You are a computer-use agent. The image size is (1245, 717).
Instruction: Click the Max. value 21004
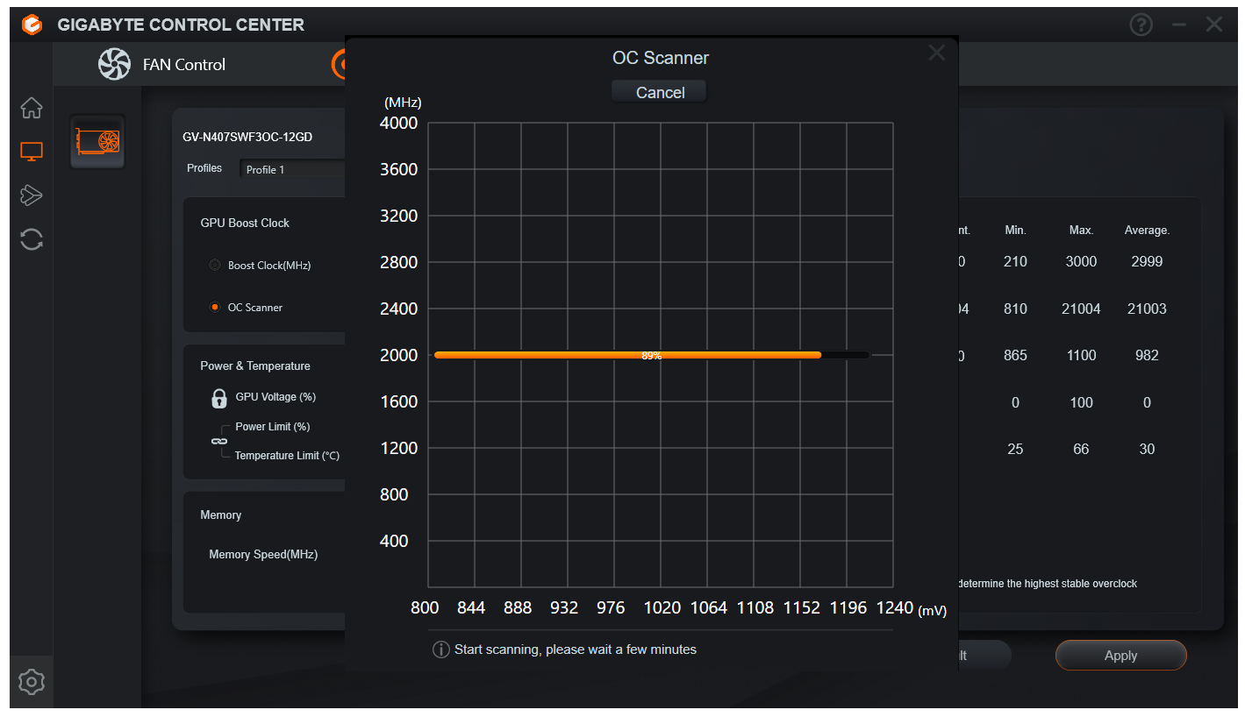(1081, 309)
